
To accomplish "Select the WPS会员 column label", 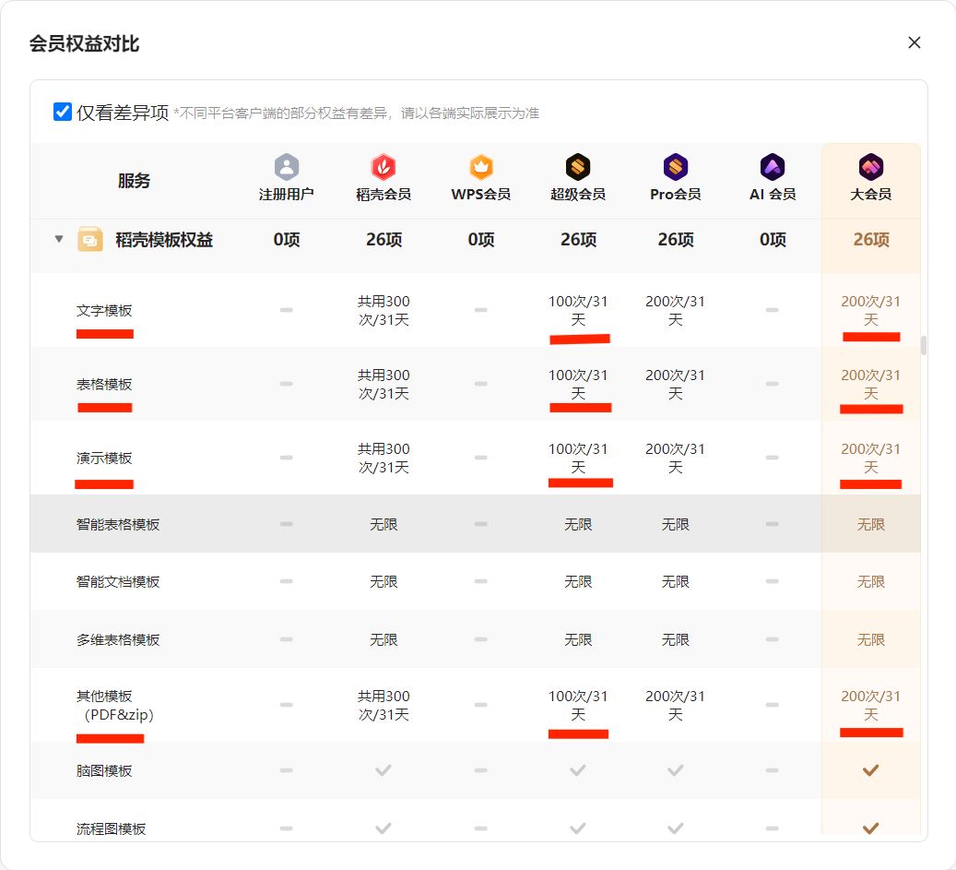I will [481, 195].
